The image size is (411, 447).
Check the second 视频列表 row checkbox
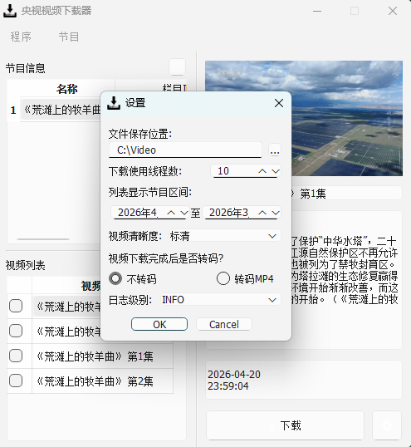16,331
